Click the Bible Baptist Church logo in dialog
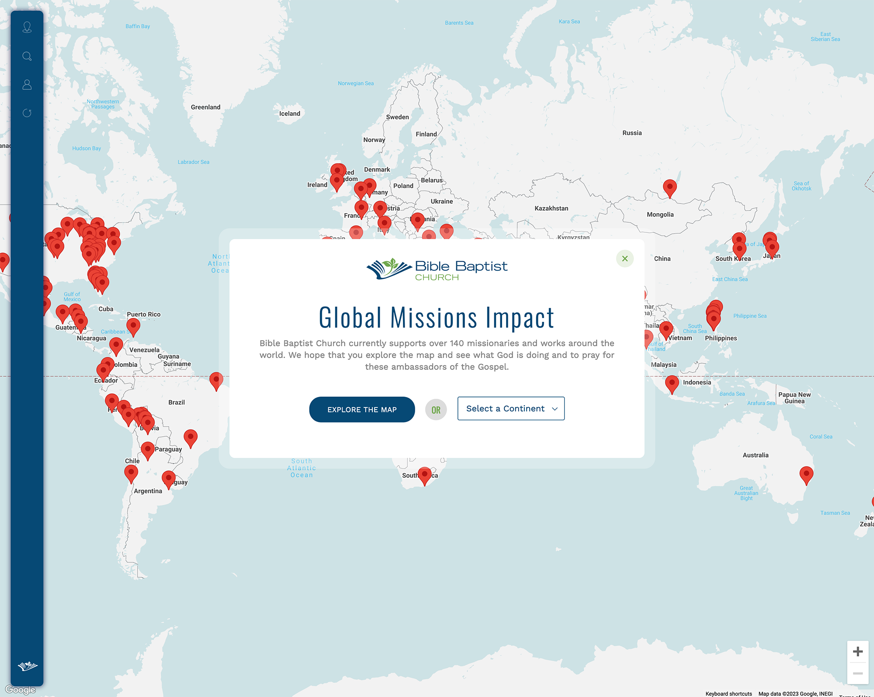874x697 pixels. (437, 269)
